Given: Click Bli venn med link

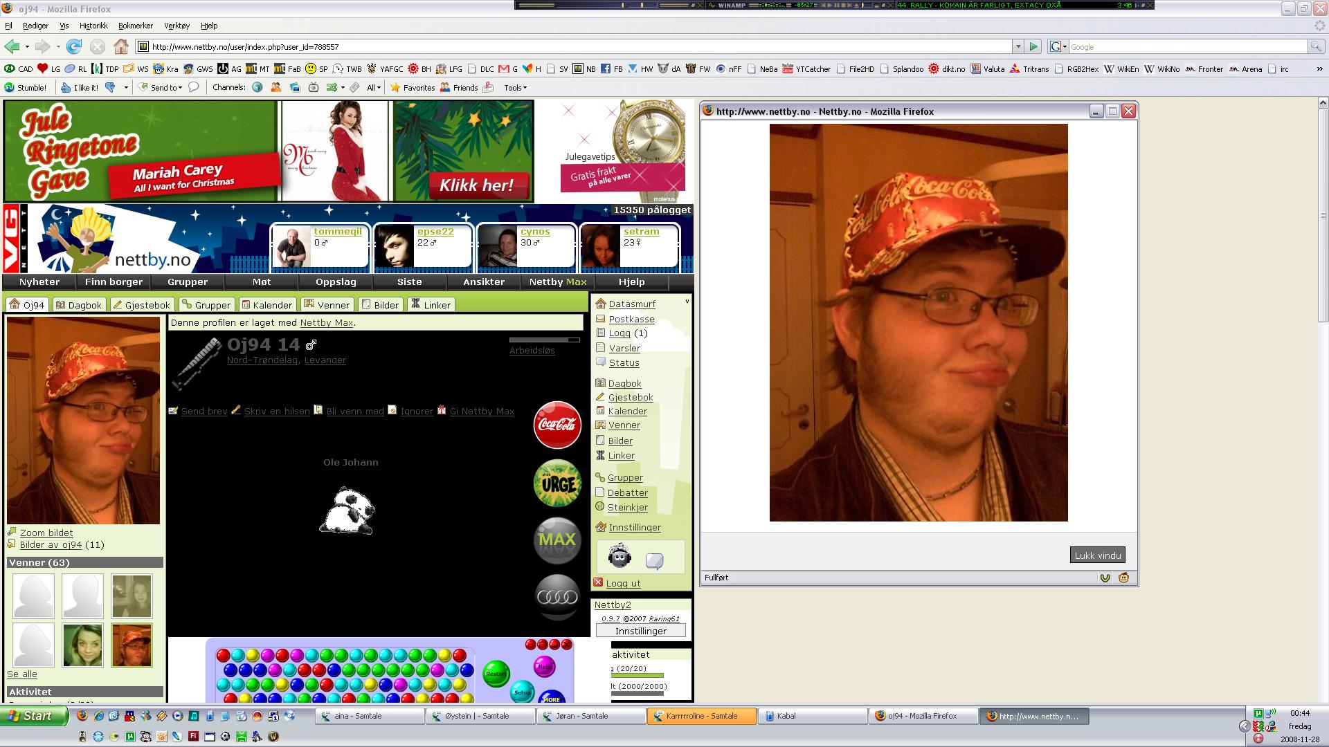Looking at the screenshot, I should tap(355, 411).
